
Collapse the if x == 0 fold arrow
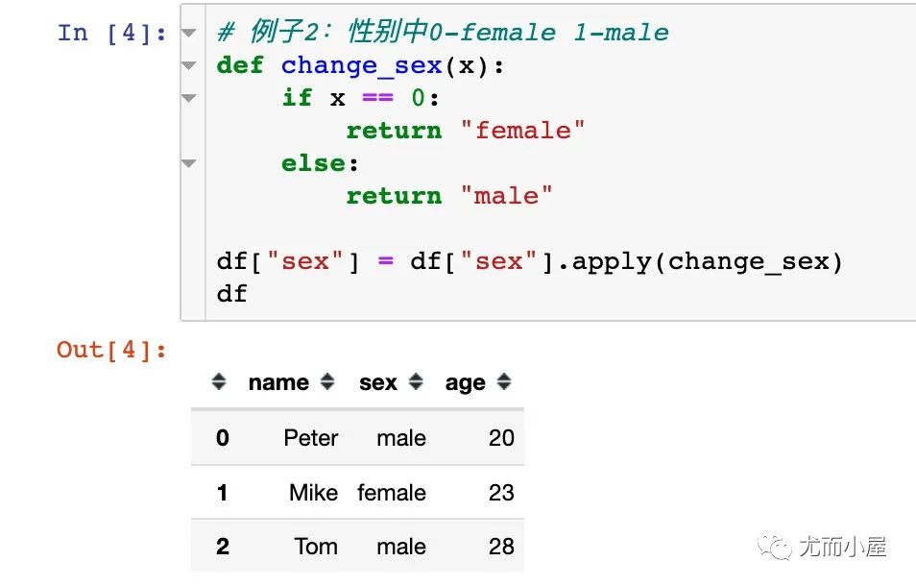189,98
